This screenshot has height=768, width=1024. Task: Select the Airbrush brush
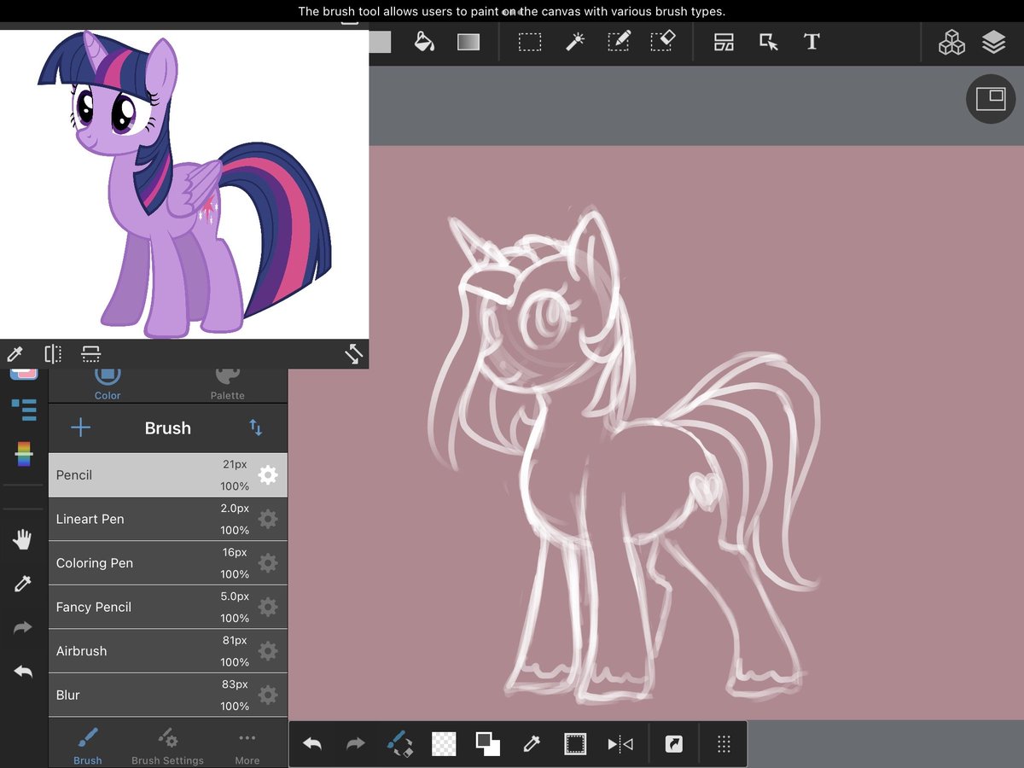[168, 651]
